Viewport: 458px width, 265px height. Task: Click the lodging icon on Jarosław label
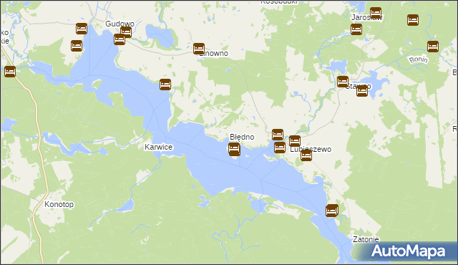click(x=376, y=13)
